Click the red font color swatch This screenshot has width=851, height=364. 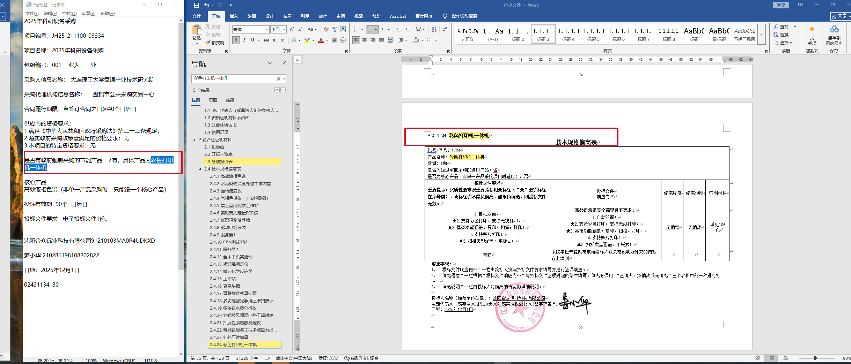pos(321,40)
